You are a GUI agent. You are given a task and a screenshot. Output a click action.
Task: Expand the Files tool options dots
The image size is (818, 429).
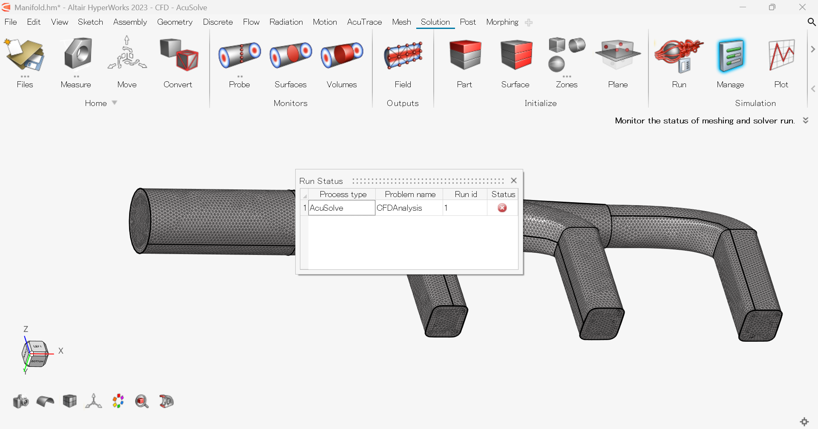pyautogui.click(x=25, y=77)
